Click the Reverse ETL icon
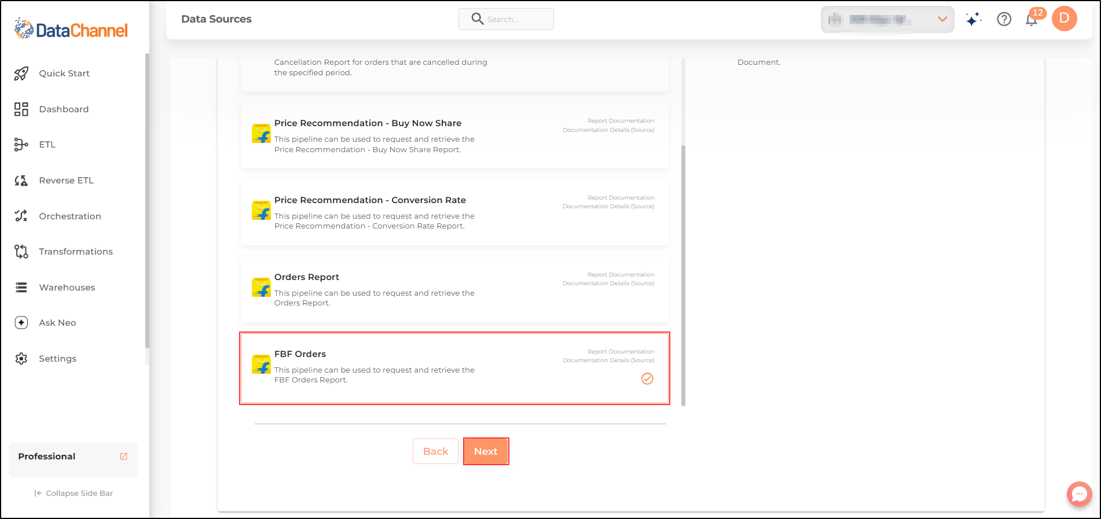 [21, 181]
